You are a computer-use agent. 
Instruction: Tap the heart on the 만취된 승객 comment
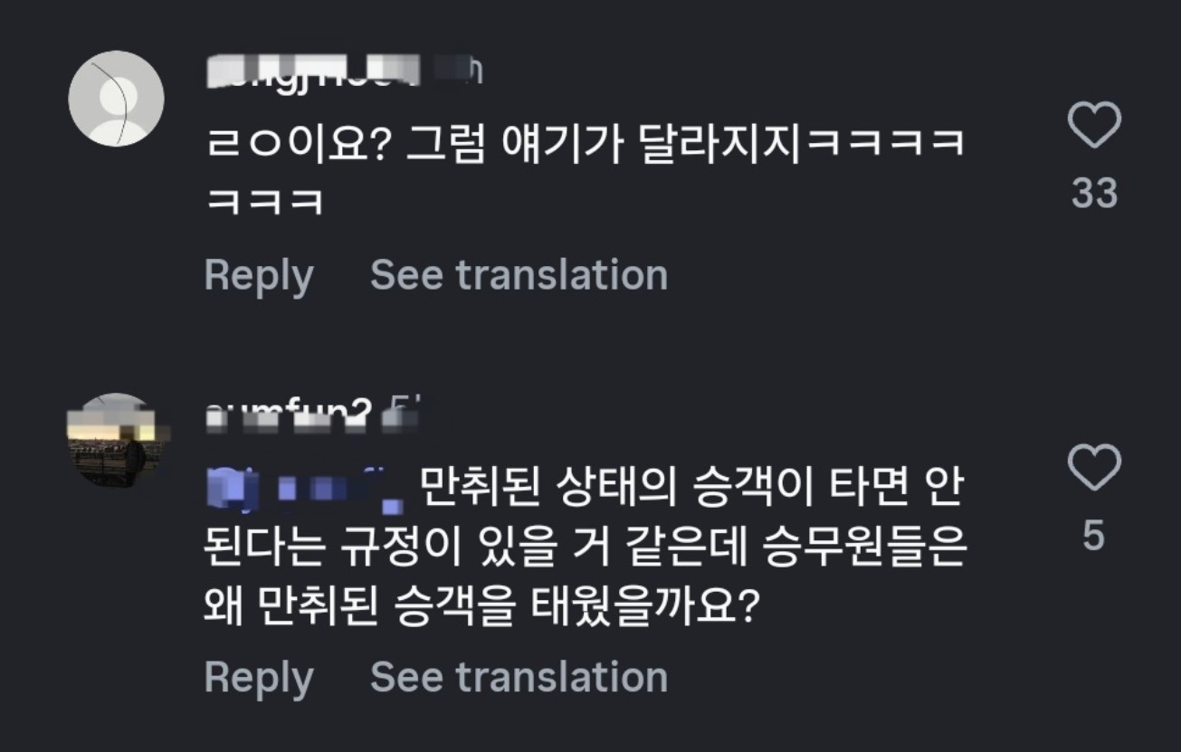[x=1094, y=468]
